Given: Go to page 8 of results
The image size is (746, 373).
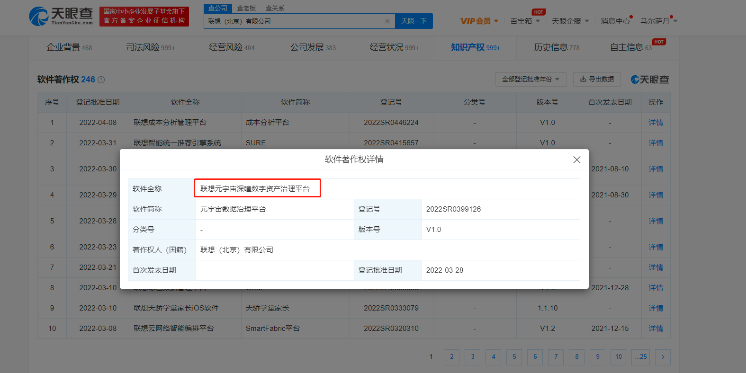Looking at the screenshot, I should 577,357.
